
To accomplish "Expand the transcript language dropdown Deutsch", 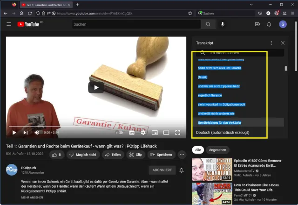I will click(x=223, y=133).
